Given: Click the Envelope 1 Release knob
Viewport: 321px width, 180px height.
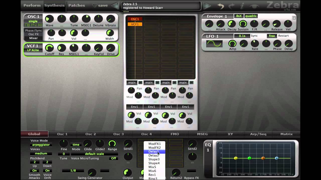Looking at the screenshot, I should click(277, 24).
